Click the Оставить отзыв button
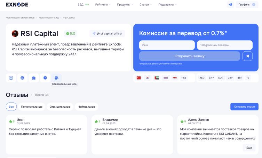262x158 pixels. [244, 107]
